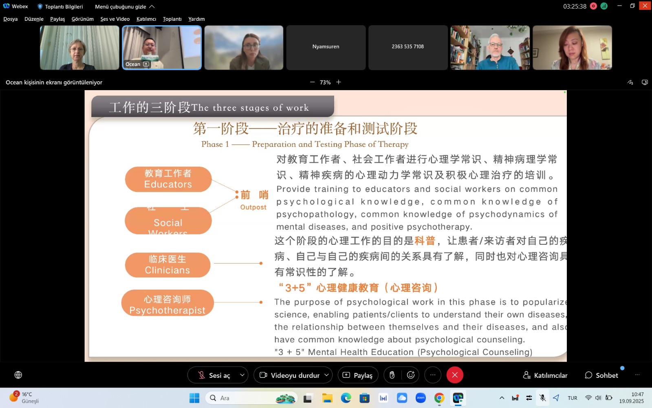Screen dimensions: 652x408
Task: Toggle the Katılımcılar panel
Action: [545, 375]
